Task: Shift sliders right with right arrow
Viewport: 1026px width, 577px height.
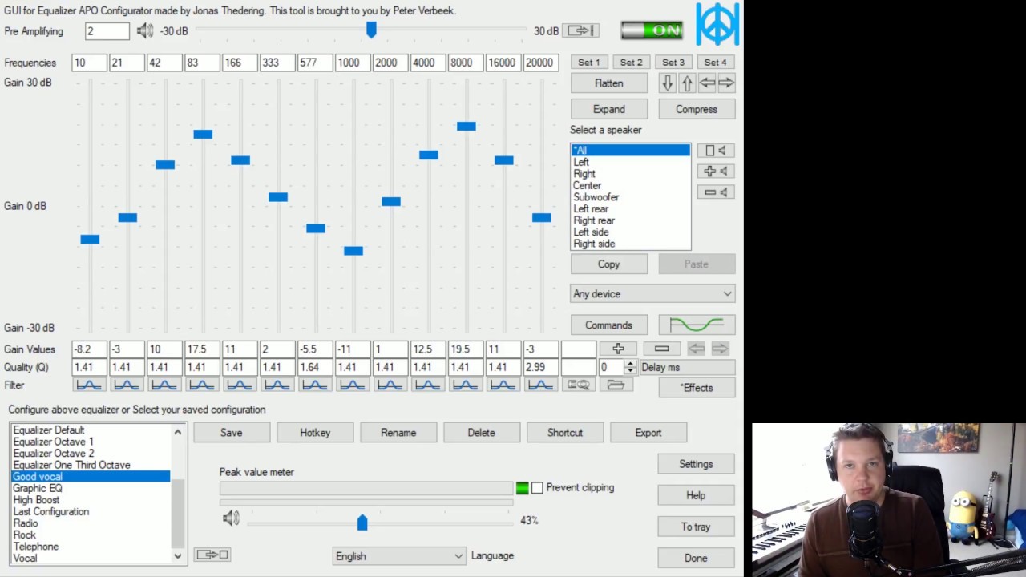Action: 726,83
